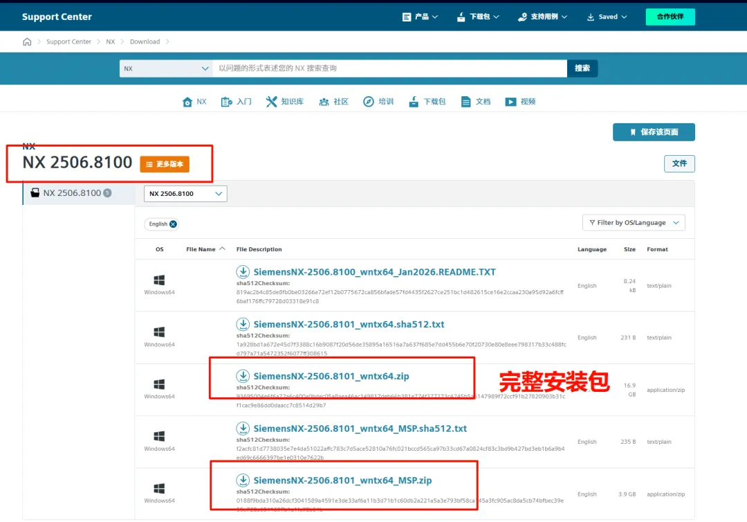Click the OS column header
This screenshot has height=522, width=747.
click(159, 249)
